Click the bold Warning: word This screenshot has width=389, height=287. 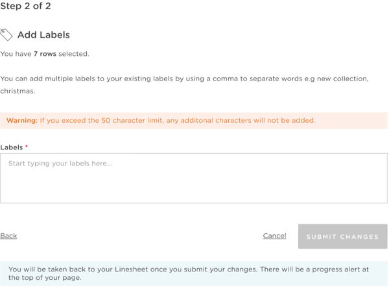(x=22, y=121)
